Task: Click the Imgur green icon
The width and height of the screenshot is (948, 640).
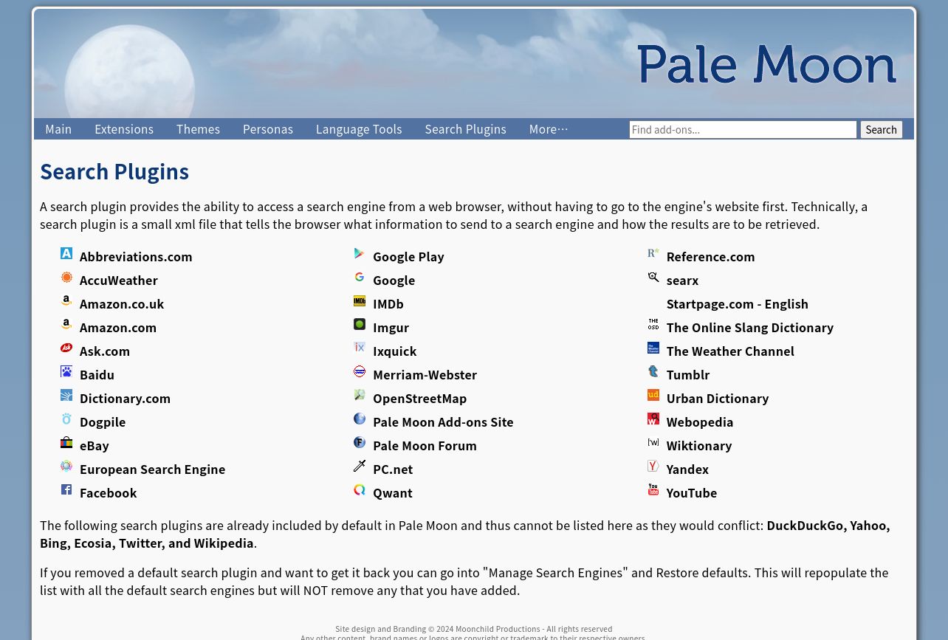Action: click(360, 324)
